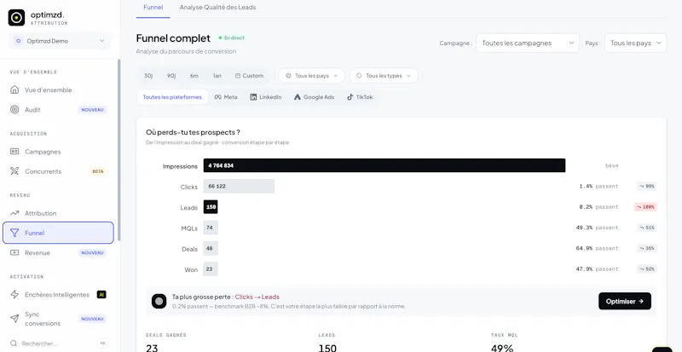Click the MQLs bar showing 74
The height and width of the screenshot is (352, 682).
tap(211, 228)
